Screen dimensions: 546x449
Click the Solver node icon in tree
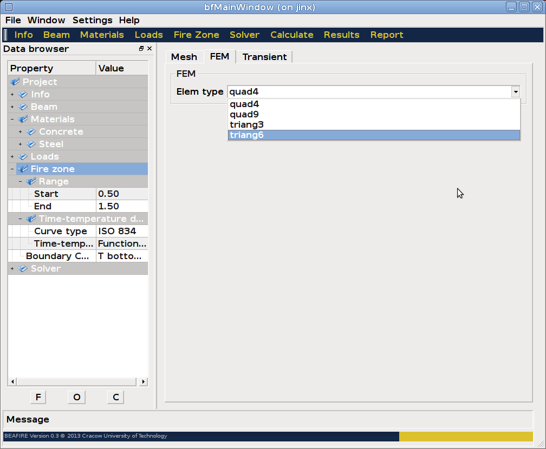pyautogui.click(x=23, y=268)
